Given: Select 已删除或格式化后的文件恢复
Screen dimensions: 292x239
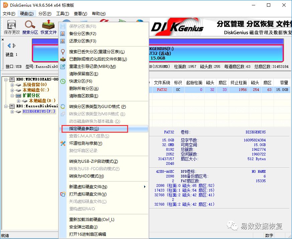Looking at the screenshot, I should click(x=104, y=59).
